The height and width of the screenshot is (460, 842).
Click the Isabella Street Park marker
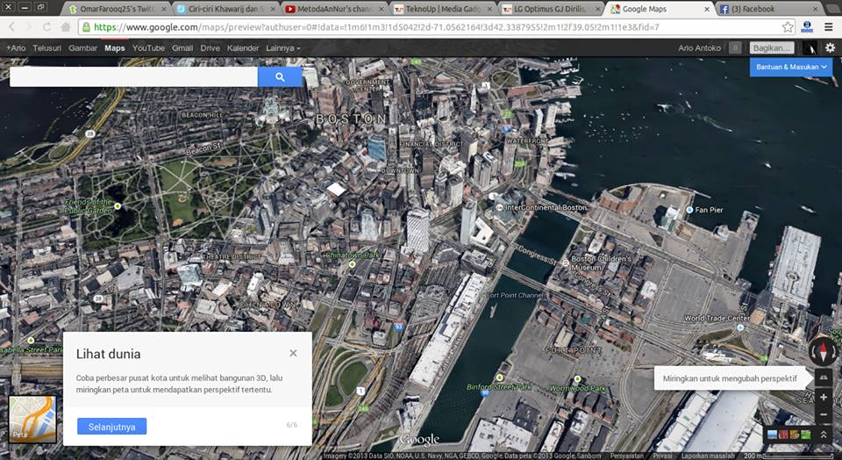(32, 340)
